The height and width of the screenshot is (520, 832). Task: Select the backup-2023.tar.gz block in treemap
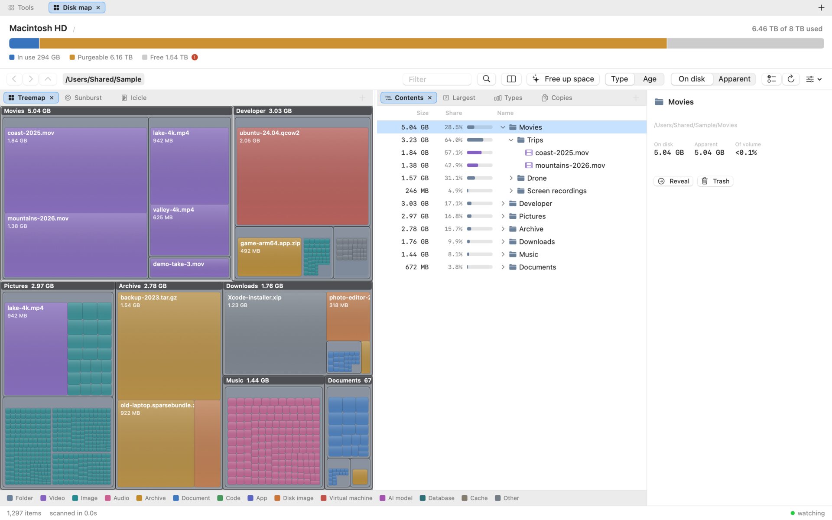169,346
